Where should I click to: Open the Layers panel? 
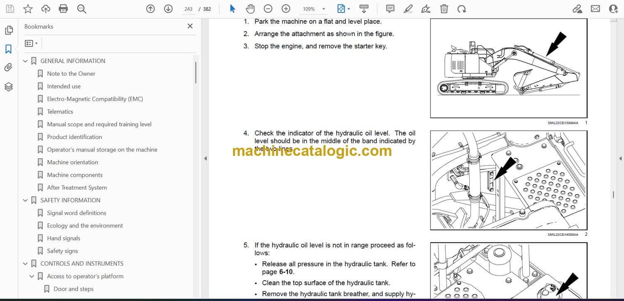(x=9, y=86)
